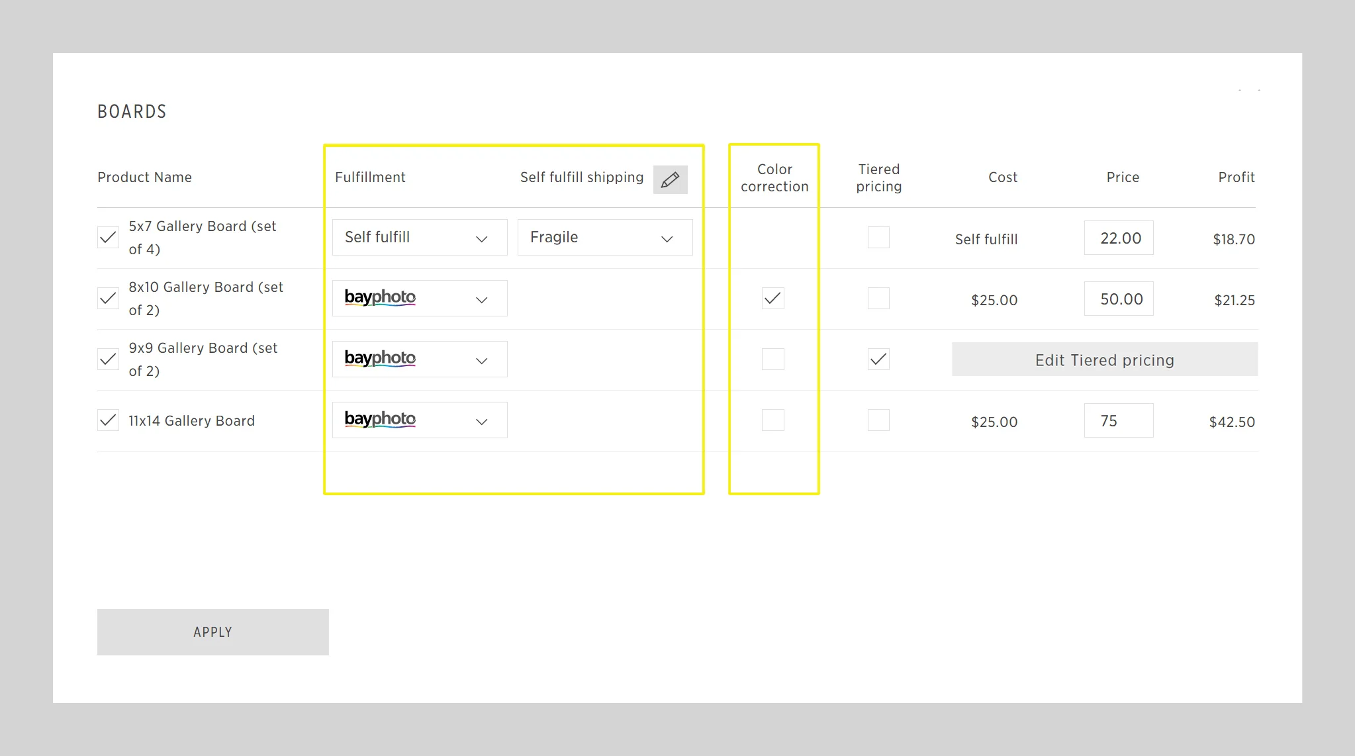Click the 22.00 price field
Screen dimensions: 1355x756
click(1119, 238)
